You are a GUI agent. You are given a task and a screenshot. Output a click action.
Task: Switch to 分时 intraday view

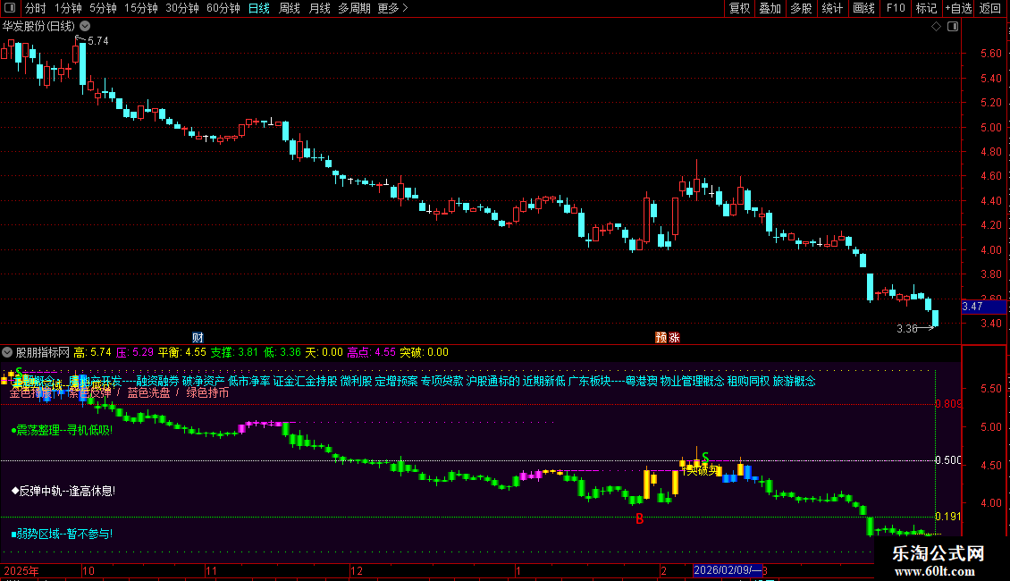[x=36, y=8]
